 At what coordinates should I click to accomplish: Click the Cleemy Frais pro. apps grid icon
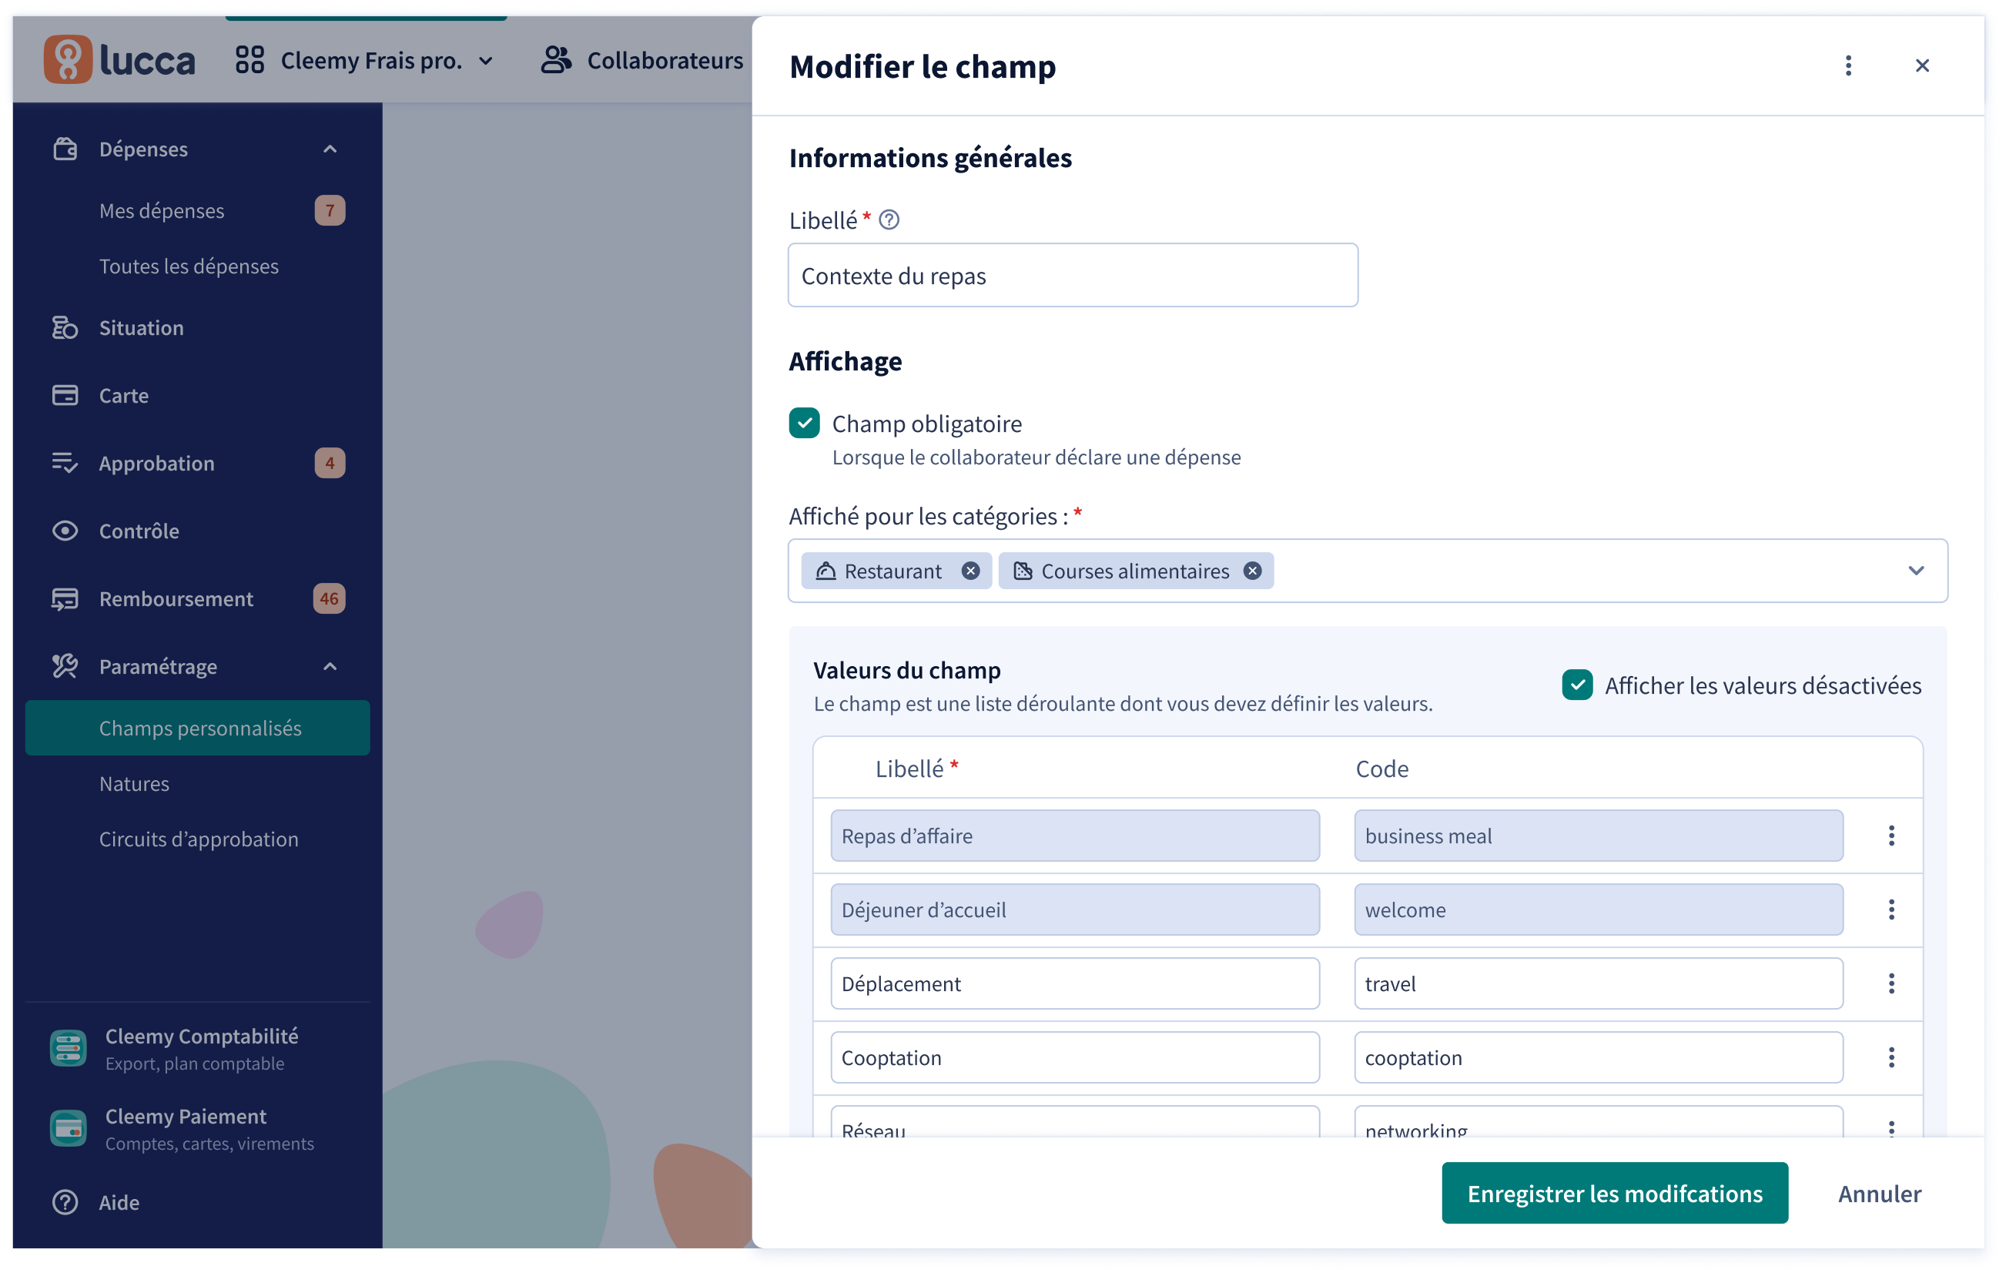[x=249, y=60]
